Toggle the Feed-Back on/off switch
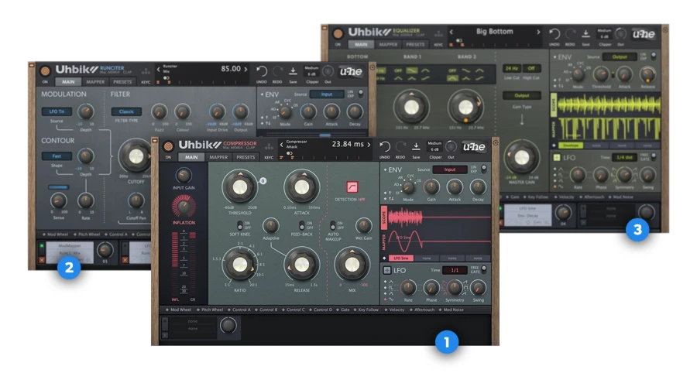Screen dimensions: 697x373 point(302,225)
